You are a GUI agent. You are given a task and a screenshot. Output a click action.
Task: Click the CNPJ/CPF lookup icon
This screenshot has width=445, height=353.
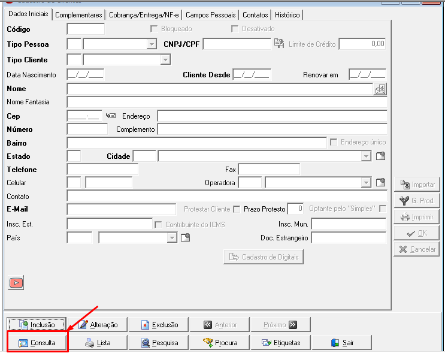[x=279, y=43]
